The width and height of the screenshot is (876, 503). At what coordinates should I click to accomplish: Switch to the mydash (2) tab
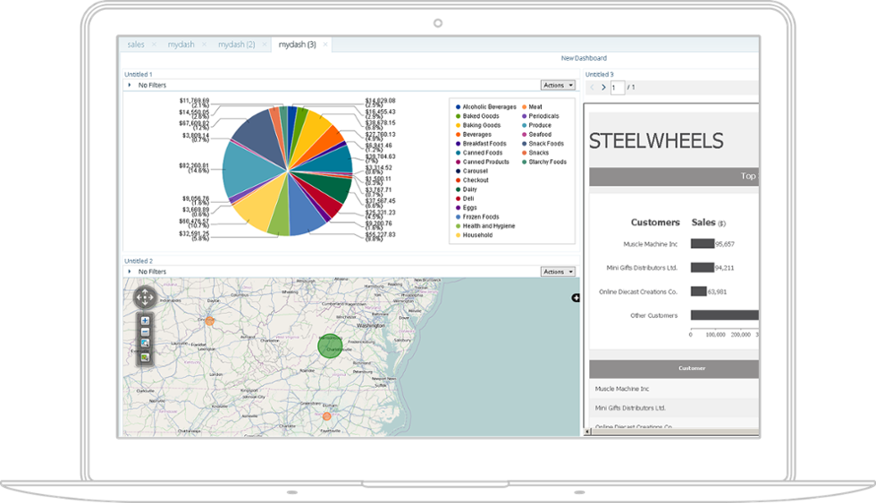236,44
